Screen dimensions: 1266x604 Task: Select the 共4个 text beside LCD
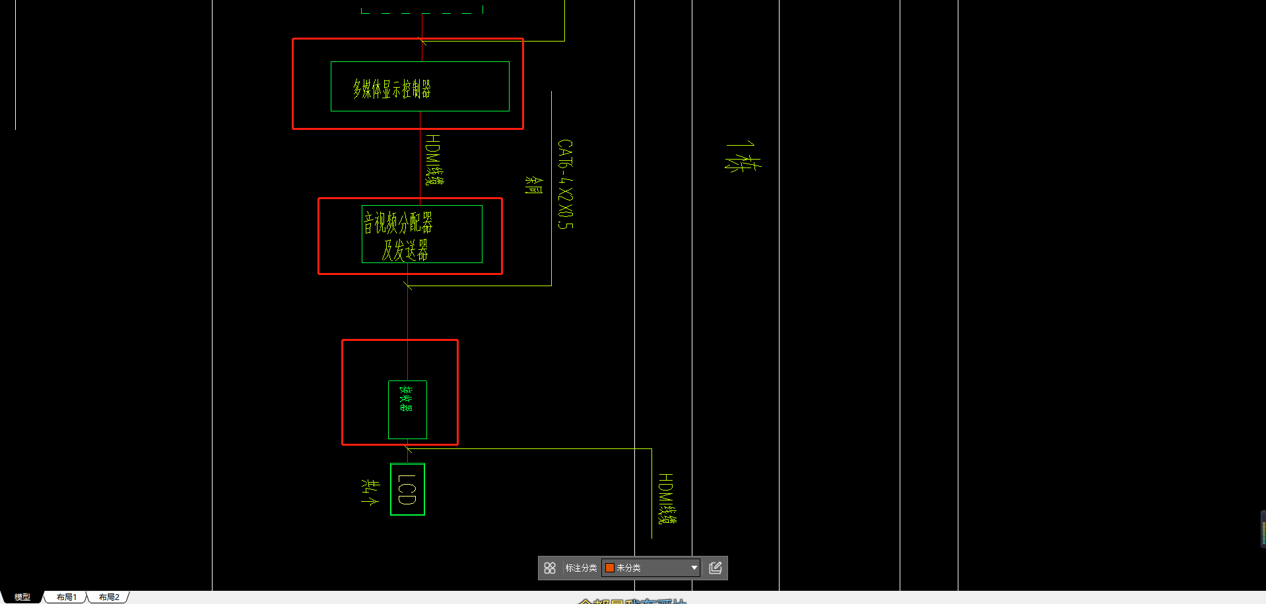[x=370, y=492]
